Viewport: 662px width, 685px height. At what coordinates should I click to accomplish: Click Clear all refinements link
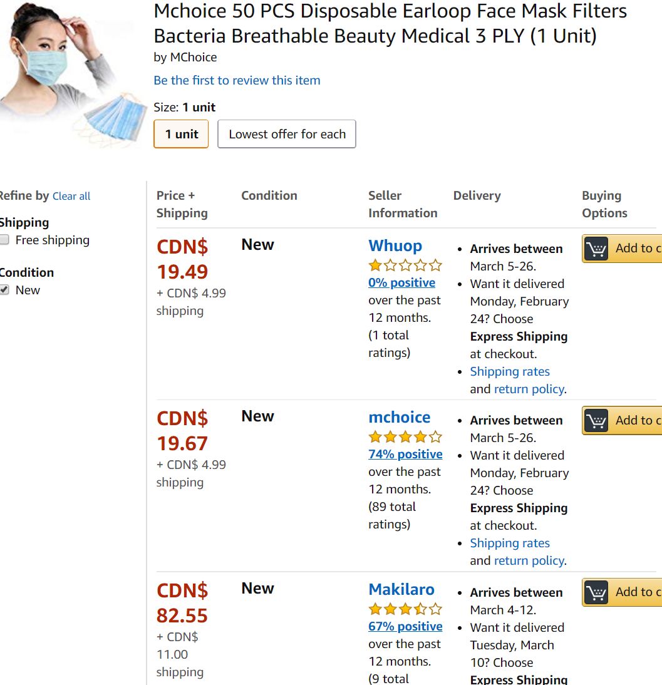click(x=71, y=196)
